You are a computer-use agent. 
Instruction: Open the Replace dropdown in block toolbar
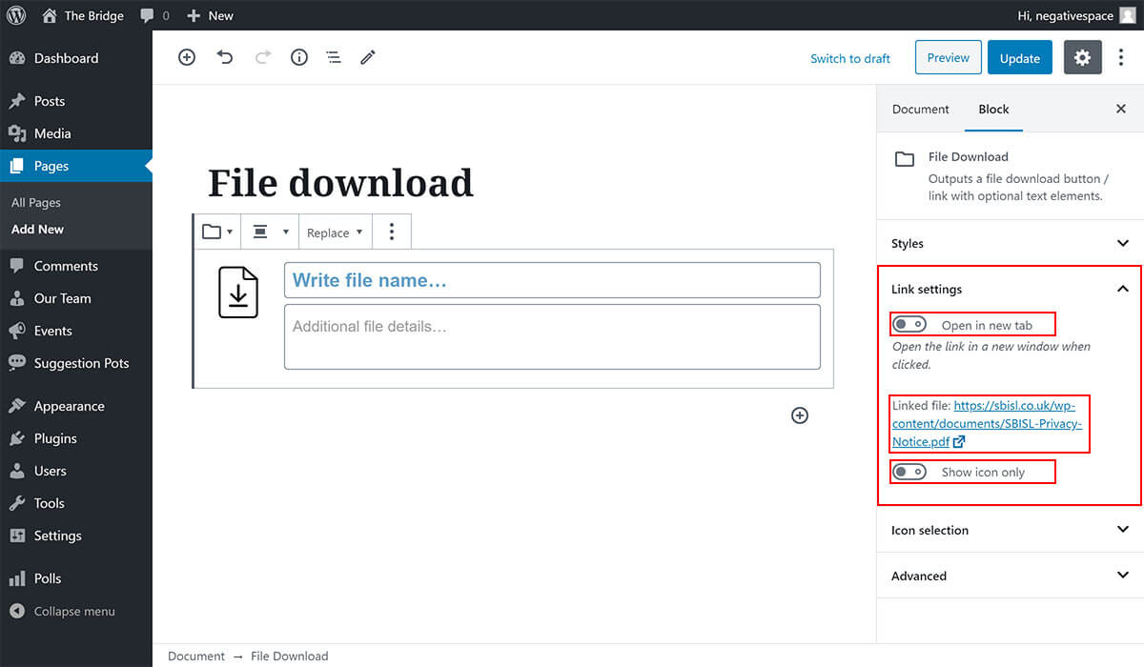tap(335, 232)
